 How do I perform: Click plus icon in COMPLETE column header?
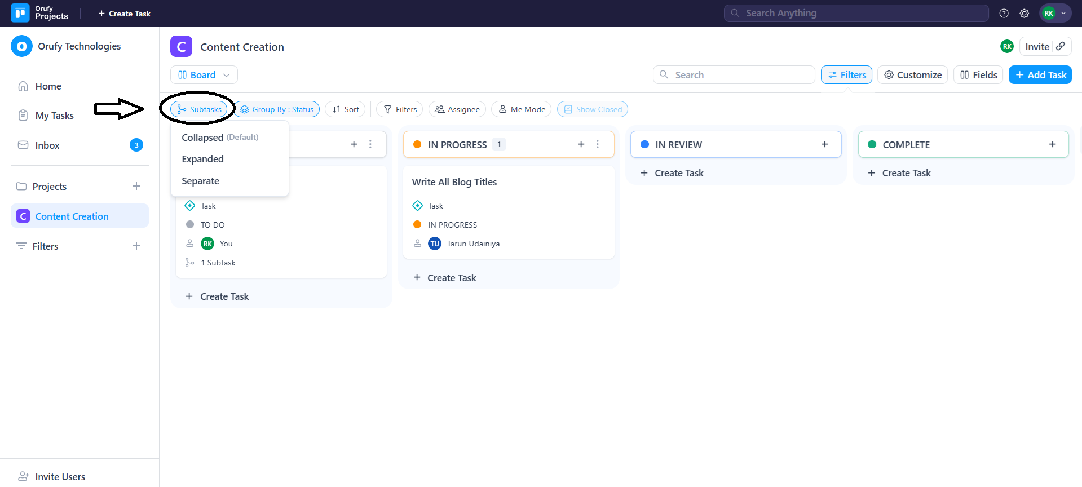(1052, 144)
